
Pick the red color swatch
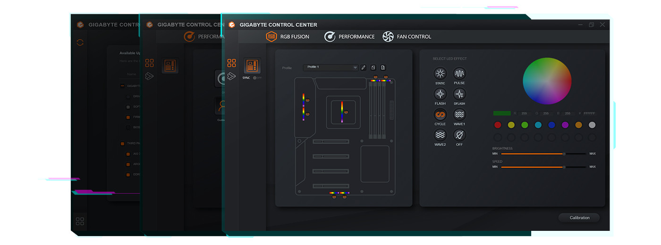pos(498,125)
